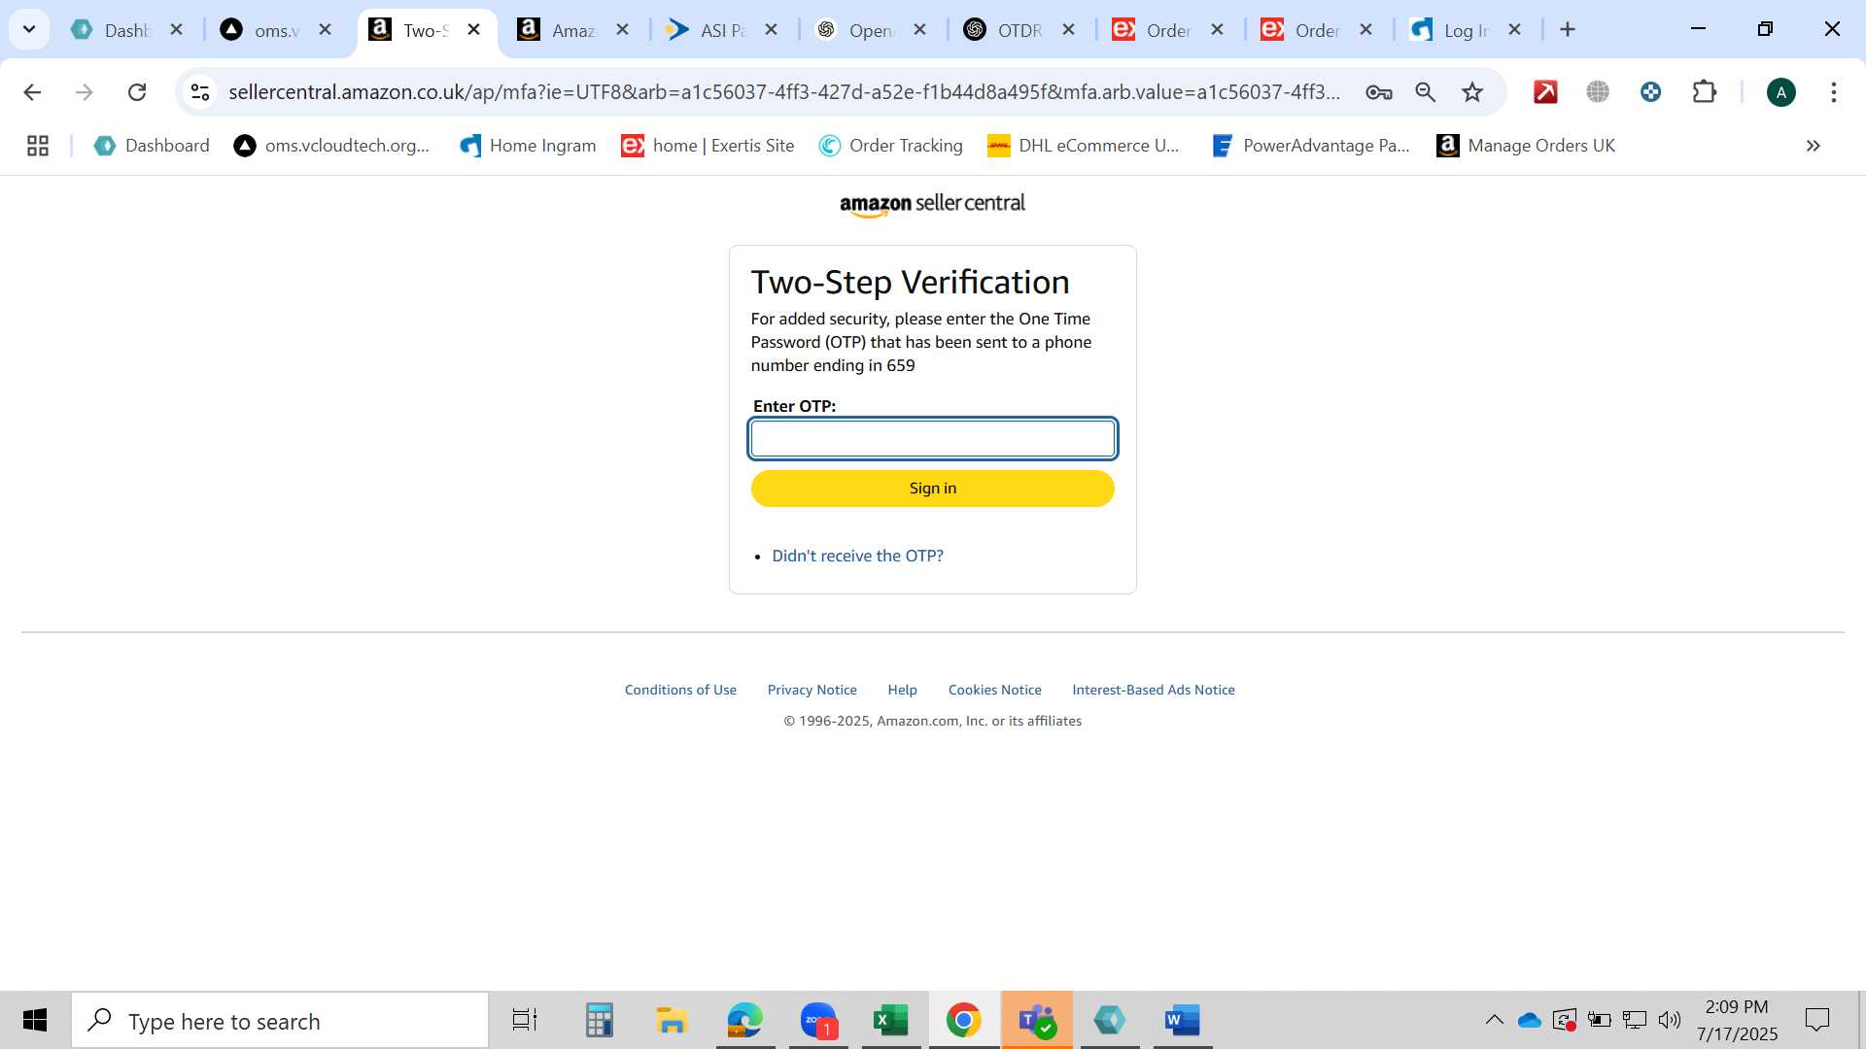
Task: Open the Didn't receive the OTP? link
Action: tap(857, 556)
